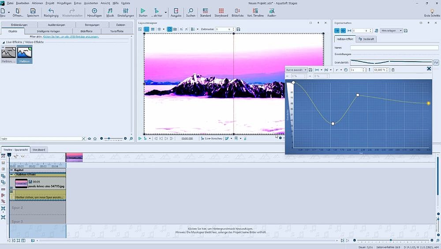Close the curve editor popup

(429, 69)
